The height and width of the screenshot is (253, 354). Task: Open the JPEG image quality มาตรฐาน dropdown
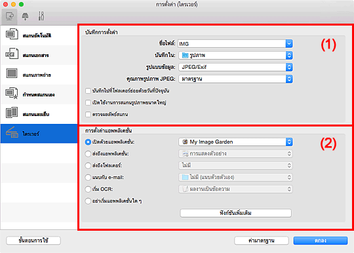[x=235, y=79]
